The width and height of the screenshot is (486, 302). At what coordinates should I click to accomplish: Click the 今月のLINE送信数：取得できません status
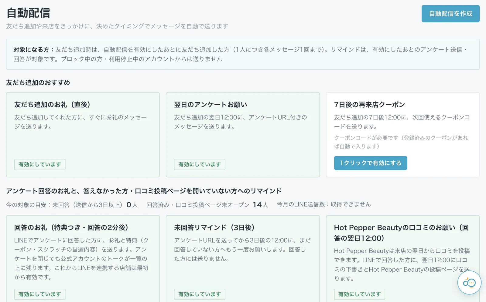click(x=324, y=204)
